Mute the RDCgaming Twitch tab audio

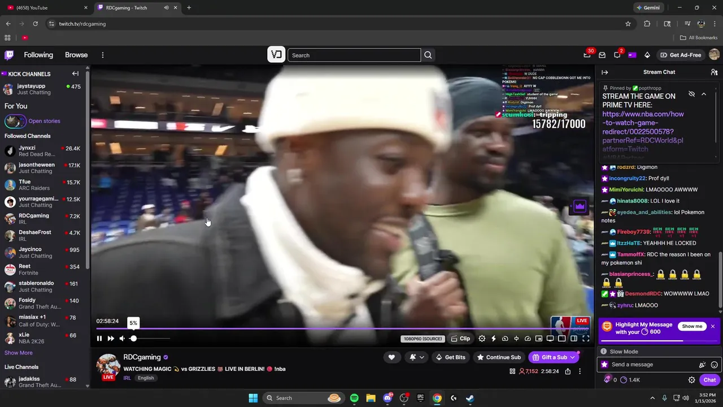[166, 8]
